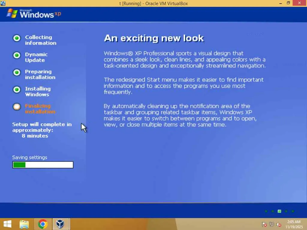Viewport: 307px width, 230px height.
Task: Close the VirtualBox window
Action: coord(300,3)
